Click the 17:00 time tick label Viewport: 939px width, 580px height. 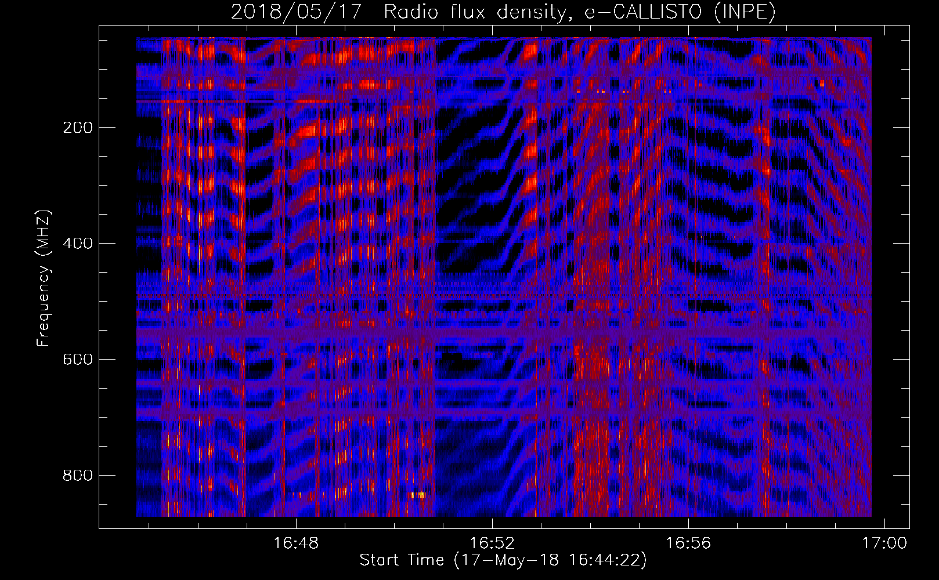click(x=884, y=543)
